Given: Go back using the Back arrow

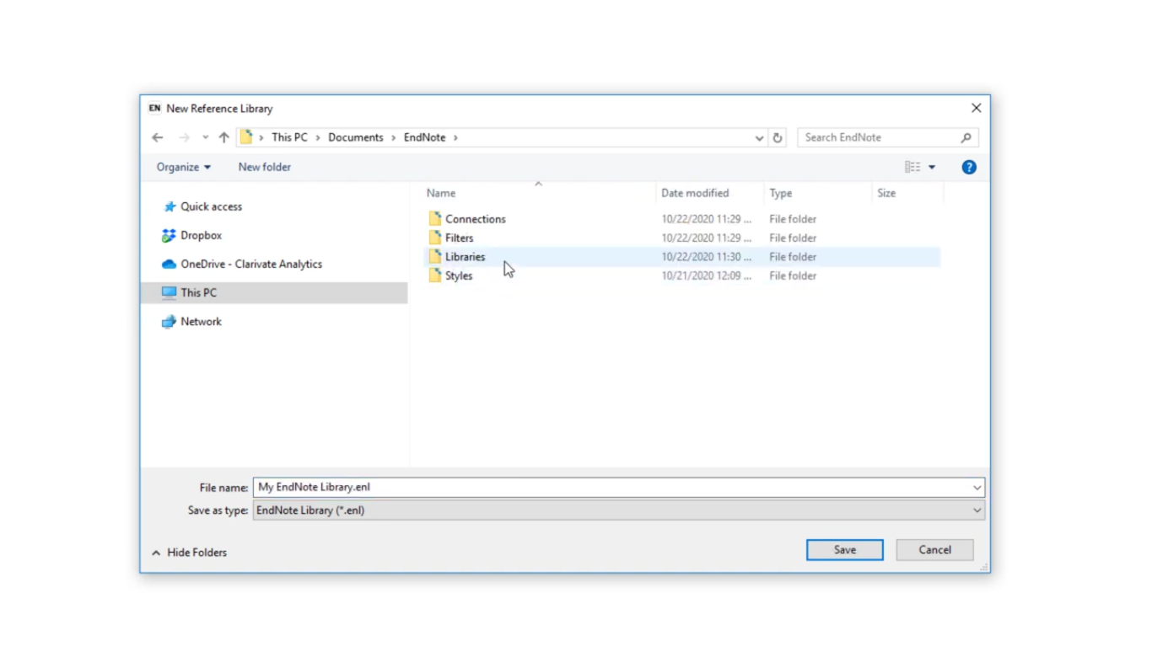Looking at the screenshot, I should click(x=158, y=137).
